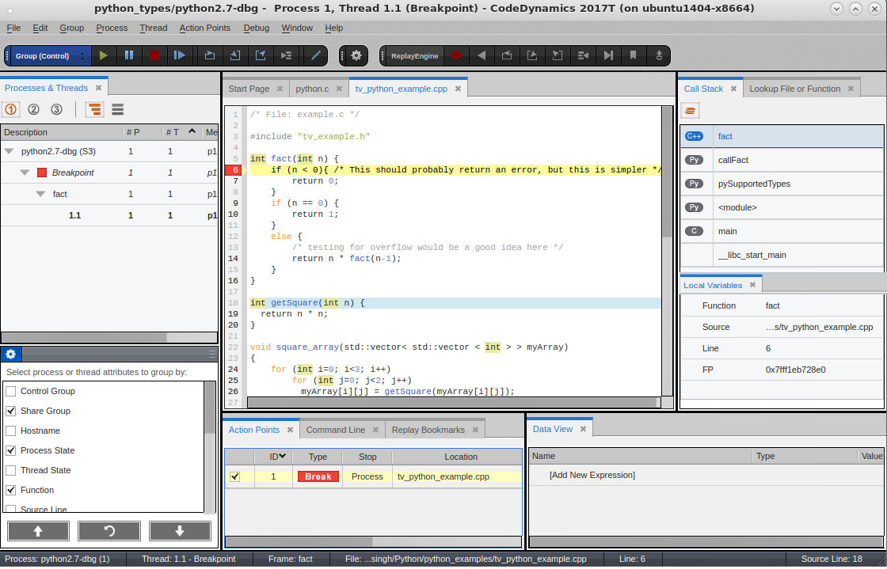Click [Add New Expression] in Data View

pos(592,475)
